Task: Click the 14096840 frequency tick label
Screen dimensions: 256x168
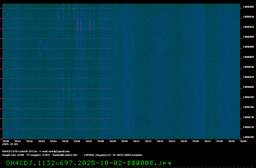Action: click(x=248, y=67)
